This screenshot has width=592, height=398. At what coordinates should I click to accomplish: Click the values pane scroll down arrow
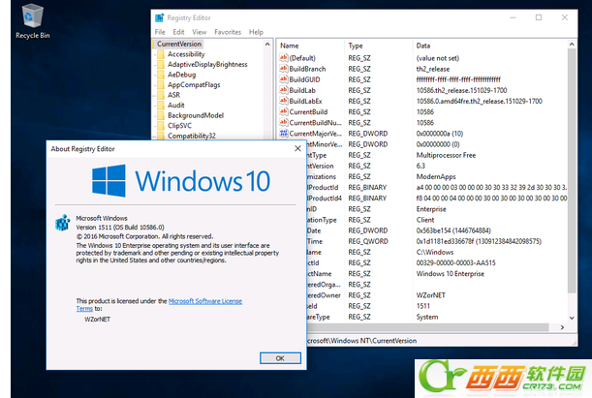tap(572, 318)
